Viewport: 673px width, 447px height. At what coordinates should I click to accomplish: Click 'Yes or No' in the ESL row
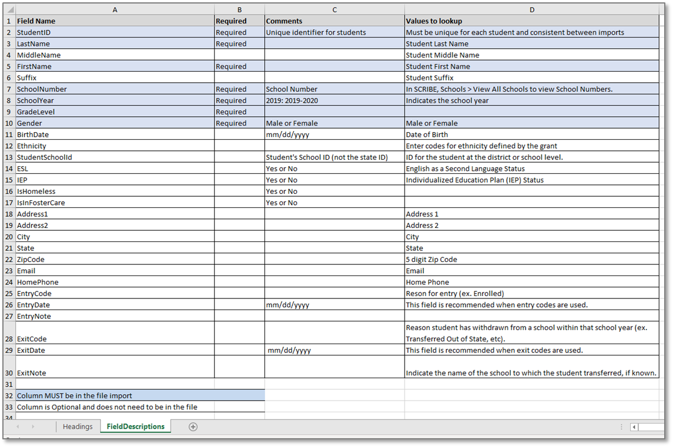[x=334, y=169]
